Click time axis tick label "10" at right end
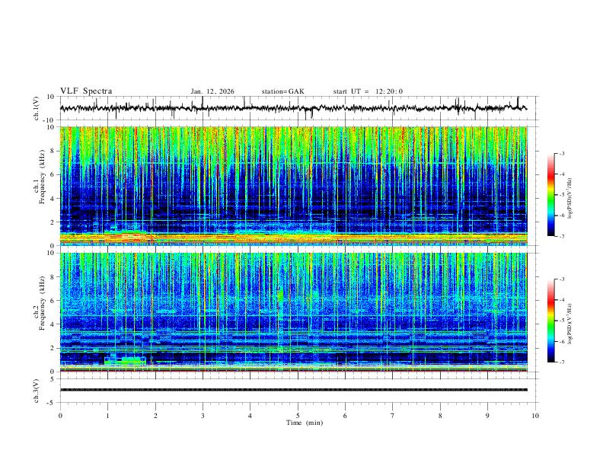 coord(535,416)
